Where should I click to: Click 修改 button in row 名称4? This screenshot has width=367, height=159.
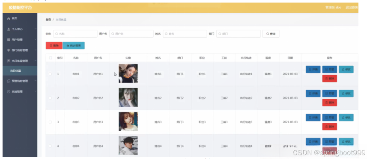[346, 141]
